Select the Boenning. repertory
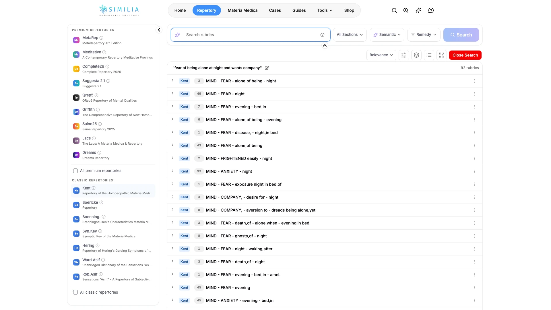 tap(113, 219)
